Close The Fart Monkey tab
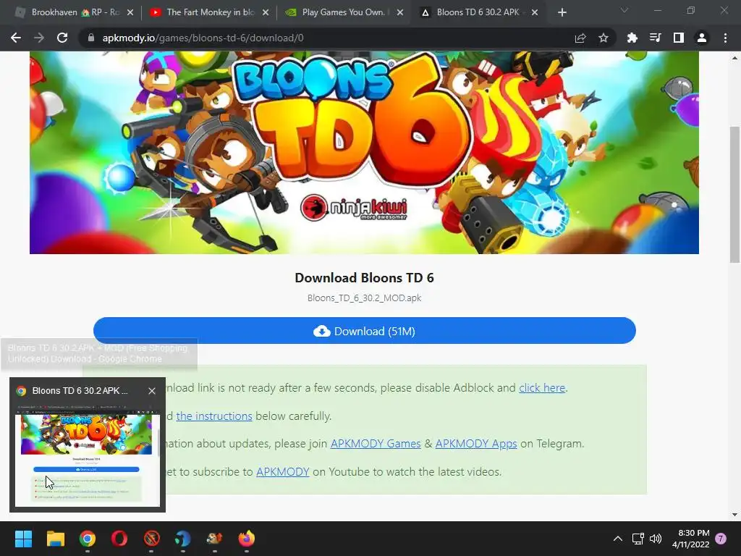 click(x=266, y=12)
